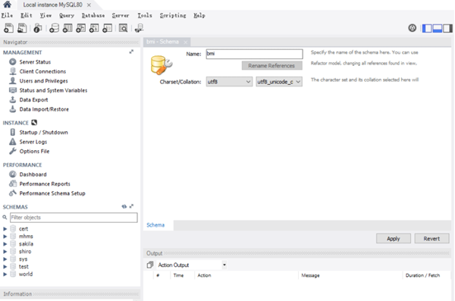Open the View menu
This screenshot has height=301, width=455.
pyautogui.click(x=45, y=15)
